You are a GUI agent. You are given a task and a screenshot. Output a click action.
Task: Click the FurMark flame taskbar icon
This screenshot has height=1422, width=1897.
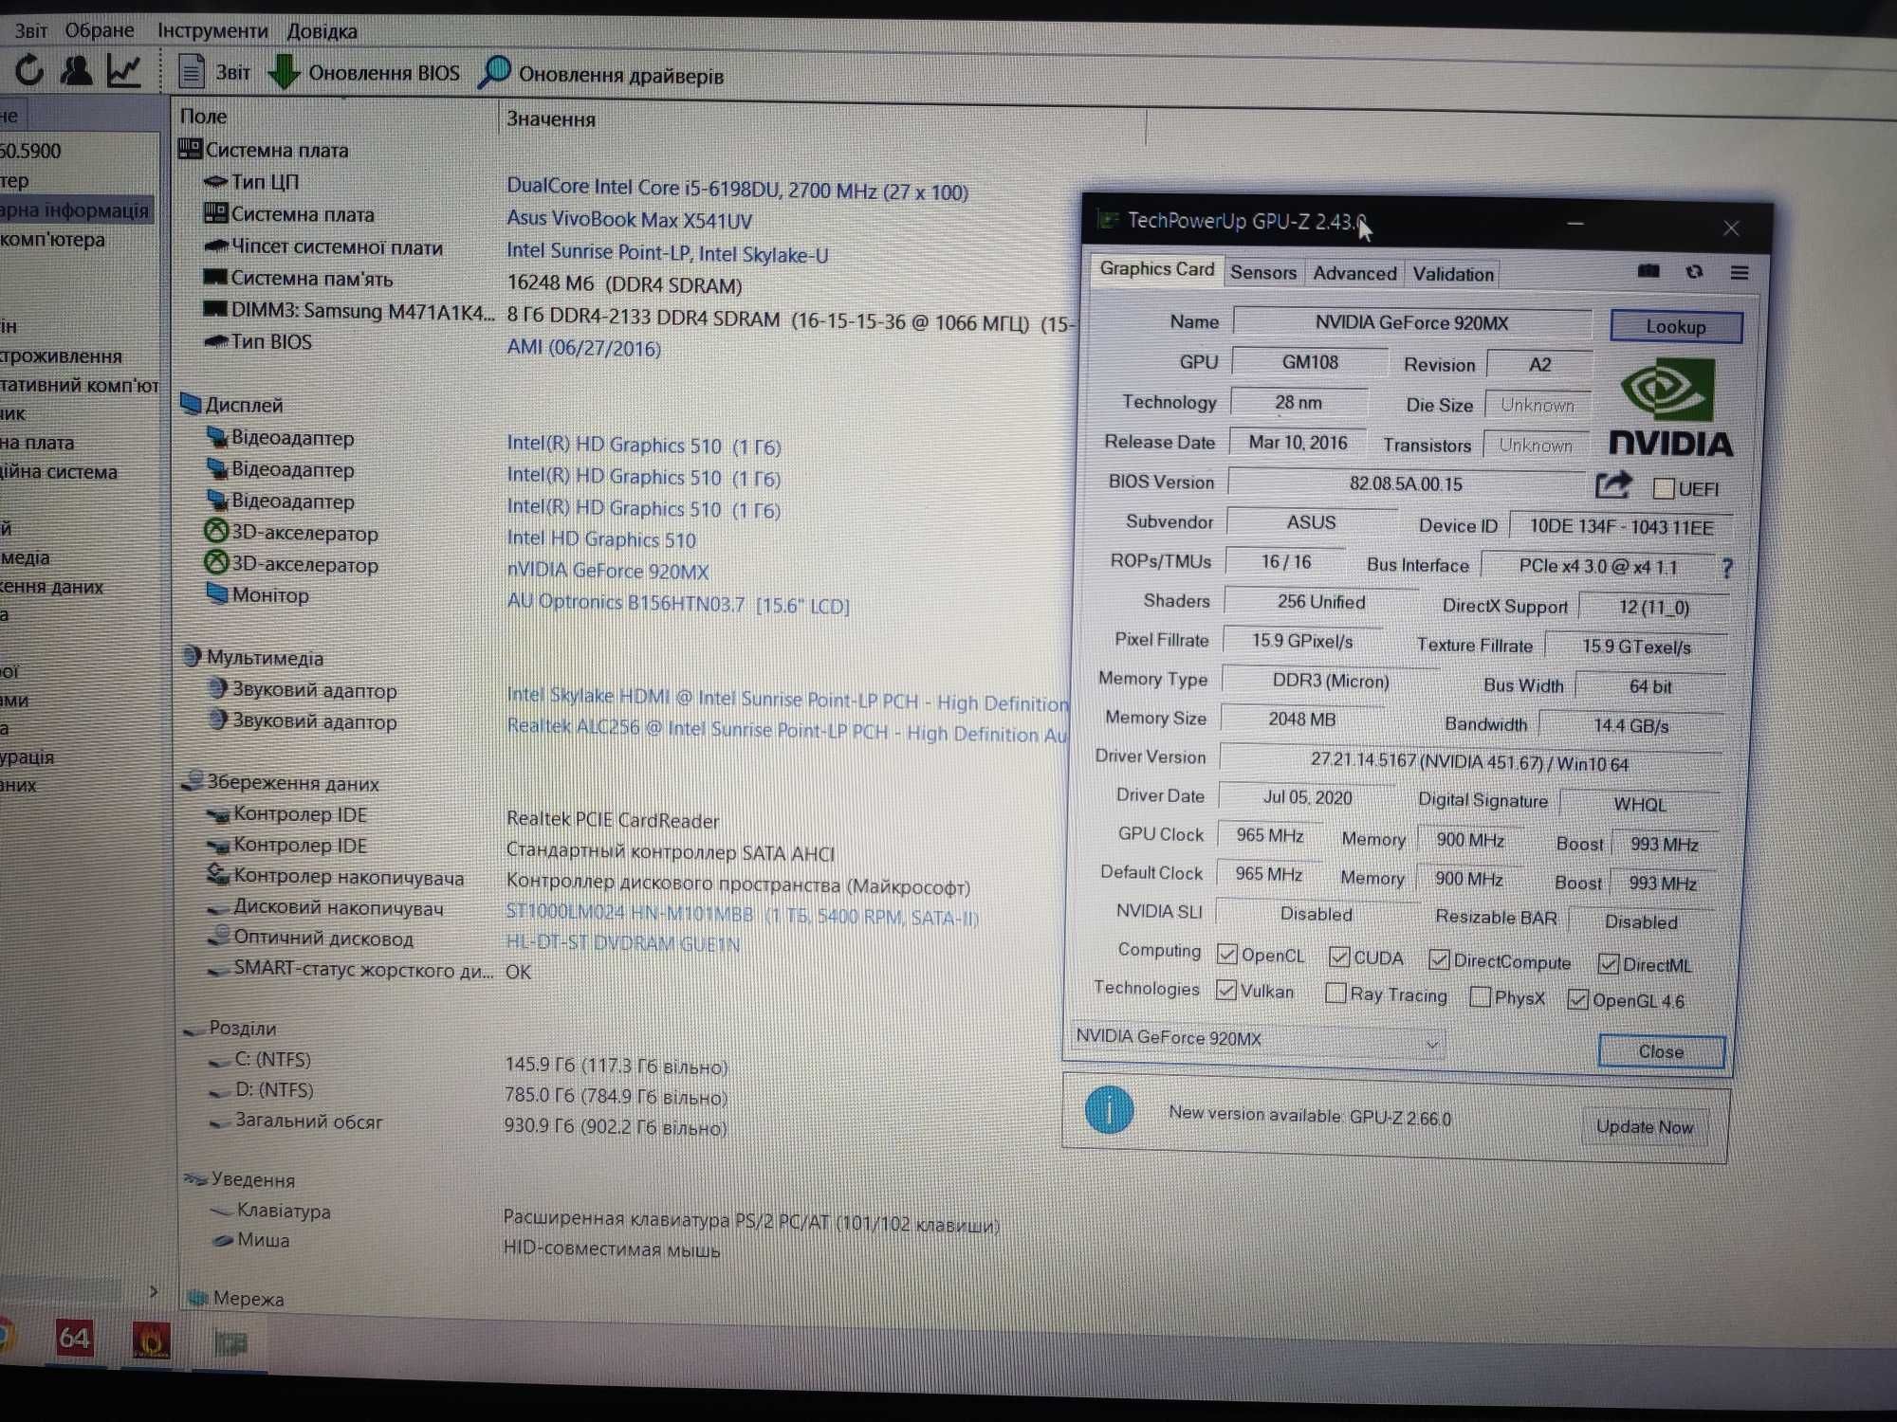[152, 1340]
